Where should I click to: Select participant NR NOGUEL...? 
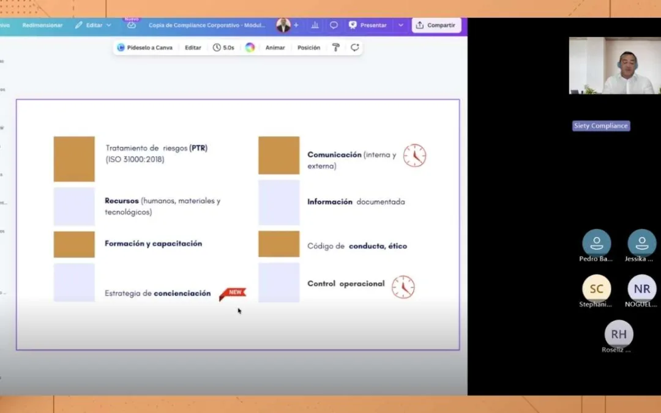pos(641,289)
